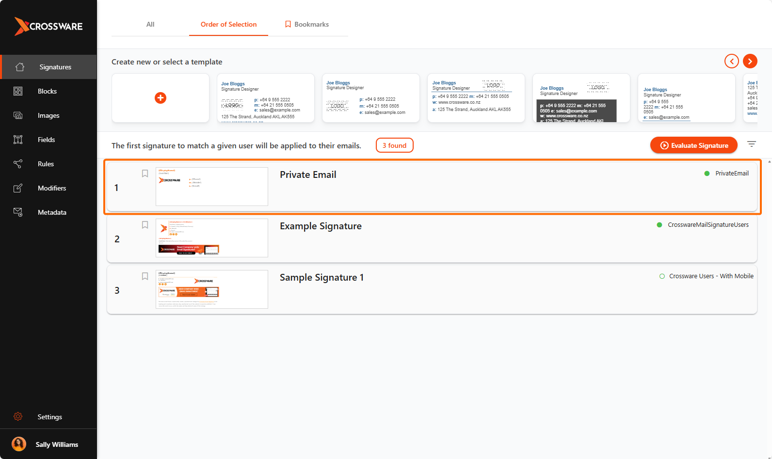
Task: Select the dark contact block template
Action: tap(581, 98)
